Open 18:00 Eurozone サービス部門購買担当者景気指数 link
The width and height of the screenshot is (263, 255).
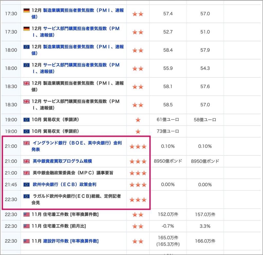point(76,68)
